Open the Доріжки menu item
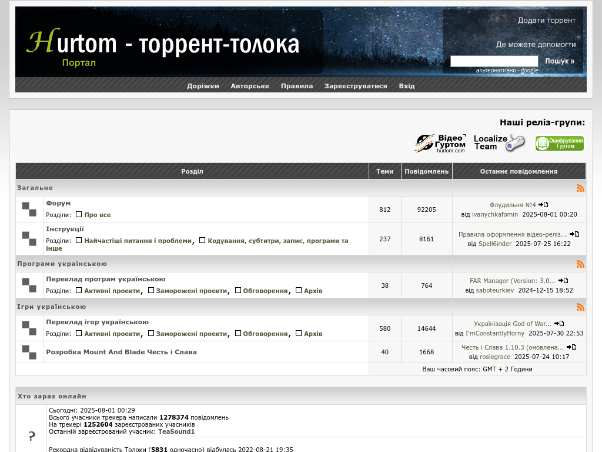Viewport: 602px width, 452px height. 203,86
